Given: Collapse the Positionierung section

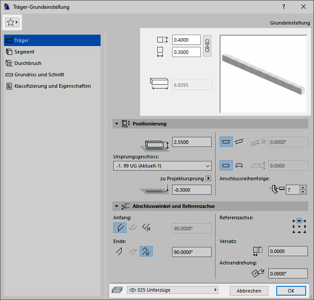Looking at the screenshot, I should 116,124.
